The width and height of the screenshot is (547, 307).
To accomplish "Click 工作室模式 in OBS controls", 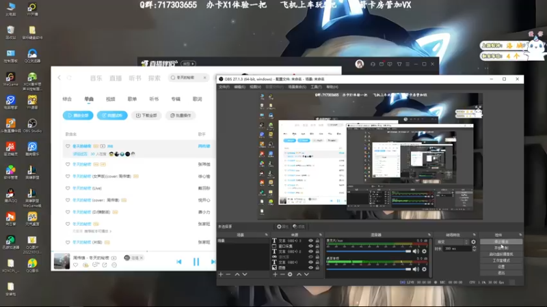I will 501,261.
